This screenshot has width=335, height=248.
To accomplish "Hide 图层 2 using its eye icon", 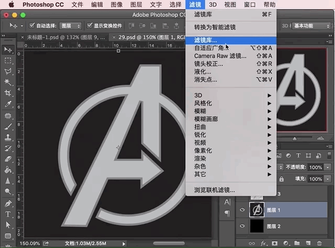I will pyautogui.click(x=242, y=226).
